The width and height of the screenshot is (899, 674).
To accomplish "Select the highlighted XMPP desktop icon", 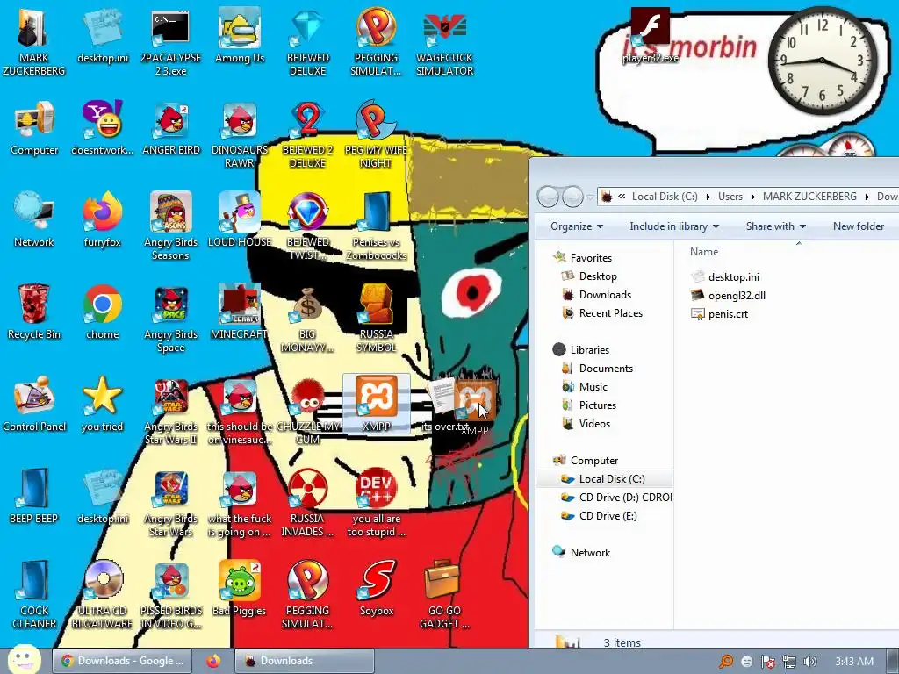I will tap(376, 404).
